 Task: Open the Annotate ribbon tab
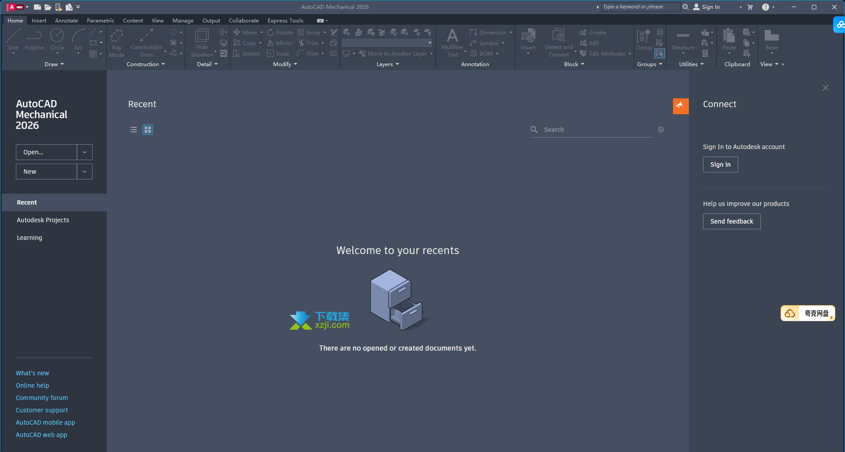[66, 20]
